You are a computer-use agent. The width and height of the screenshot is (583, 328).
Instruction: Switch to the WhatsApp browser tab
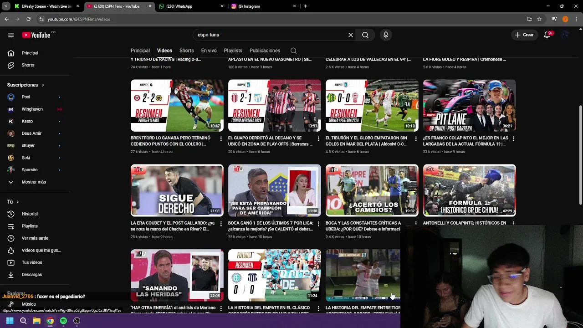point(191,6)
